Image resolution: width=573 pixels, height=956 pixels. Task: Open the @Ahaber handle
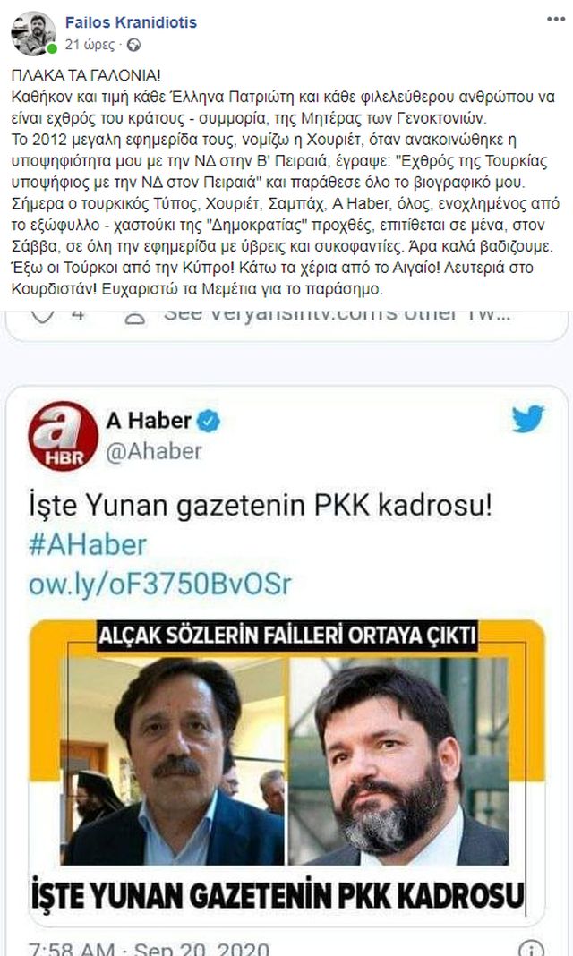coord(154,451)
